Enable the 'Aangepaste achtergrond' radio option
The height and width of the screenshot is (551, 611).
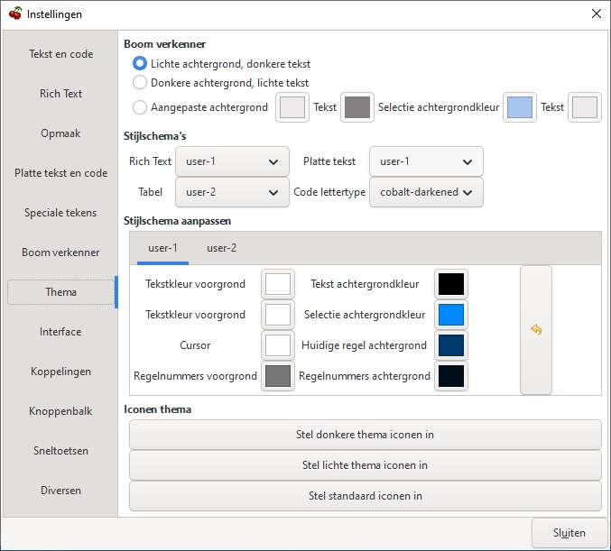(140, 107)
